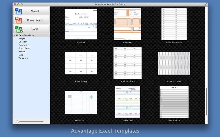Open the To-do List3 template

click(174, 102)
